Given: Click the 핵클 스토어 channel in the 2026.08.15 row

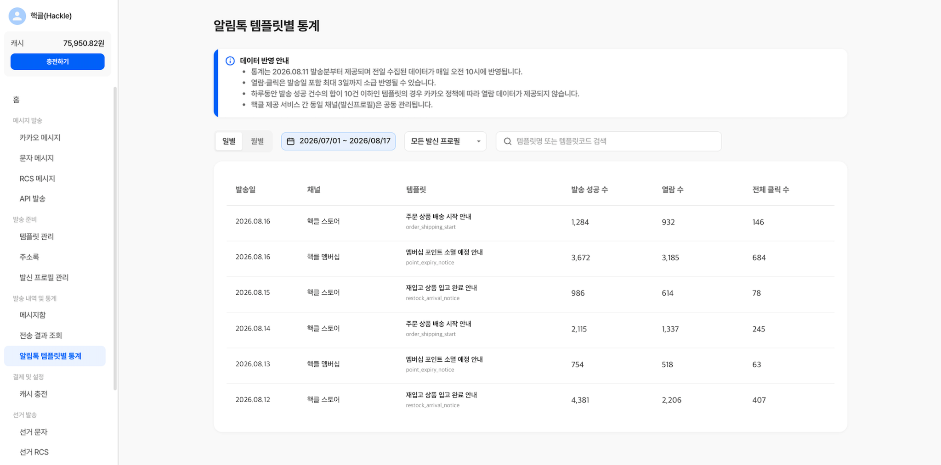Looking at the screenshot, I should coord(323,293).
